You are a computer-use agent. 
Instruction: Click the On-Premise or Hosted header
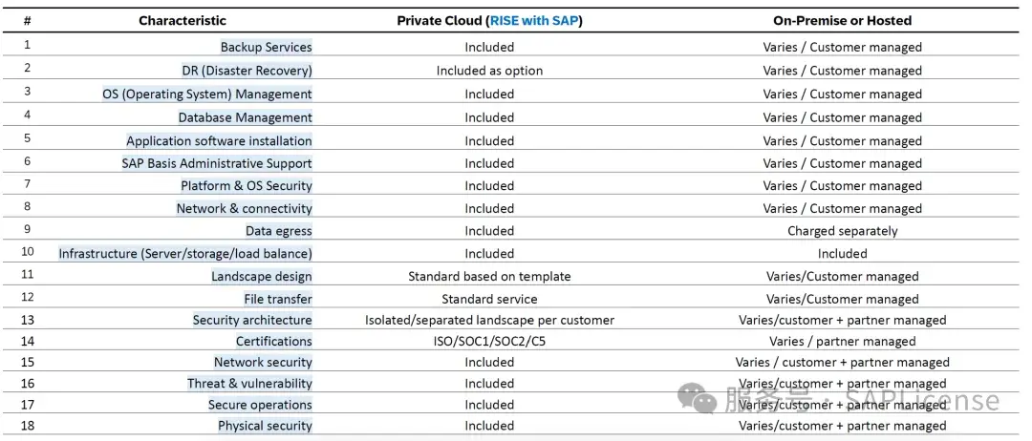[x=843, y=20]
